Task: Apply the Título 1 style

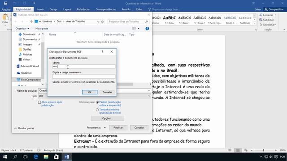Action: coord(184,20)
